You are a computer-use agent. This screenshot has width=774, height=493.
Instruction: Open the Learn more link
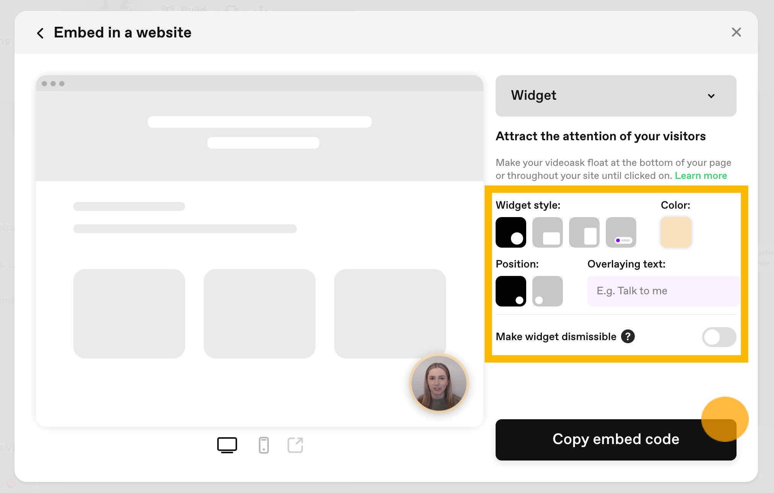coord(701,175)
